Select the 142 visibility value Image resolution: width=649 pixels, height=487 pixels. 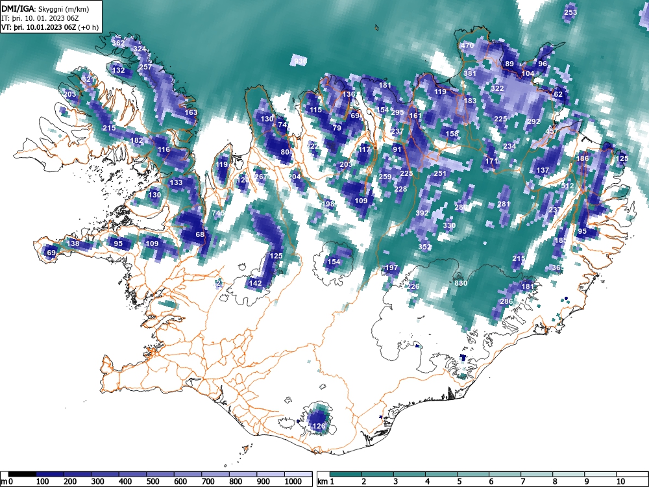pyautogui.click(x=255, y=283)
